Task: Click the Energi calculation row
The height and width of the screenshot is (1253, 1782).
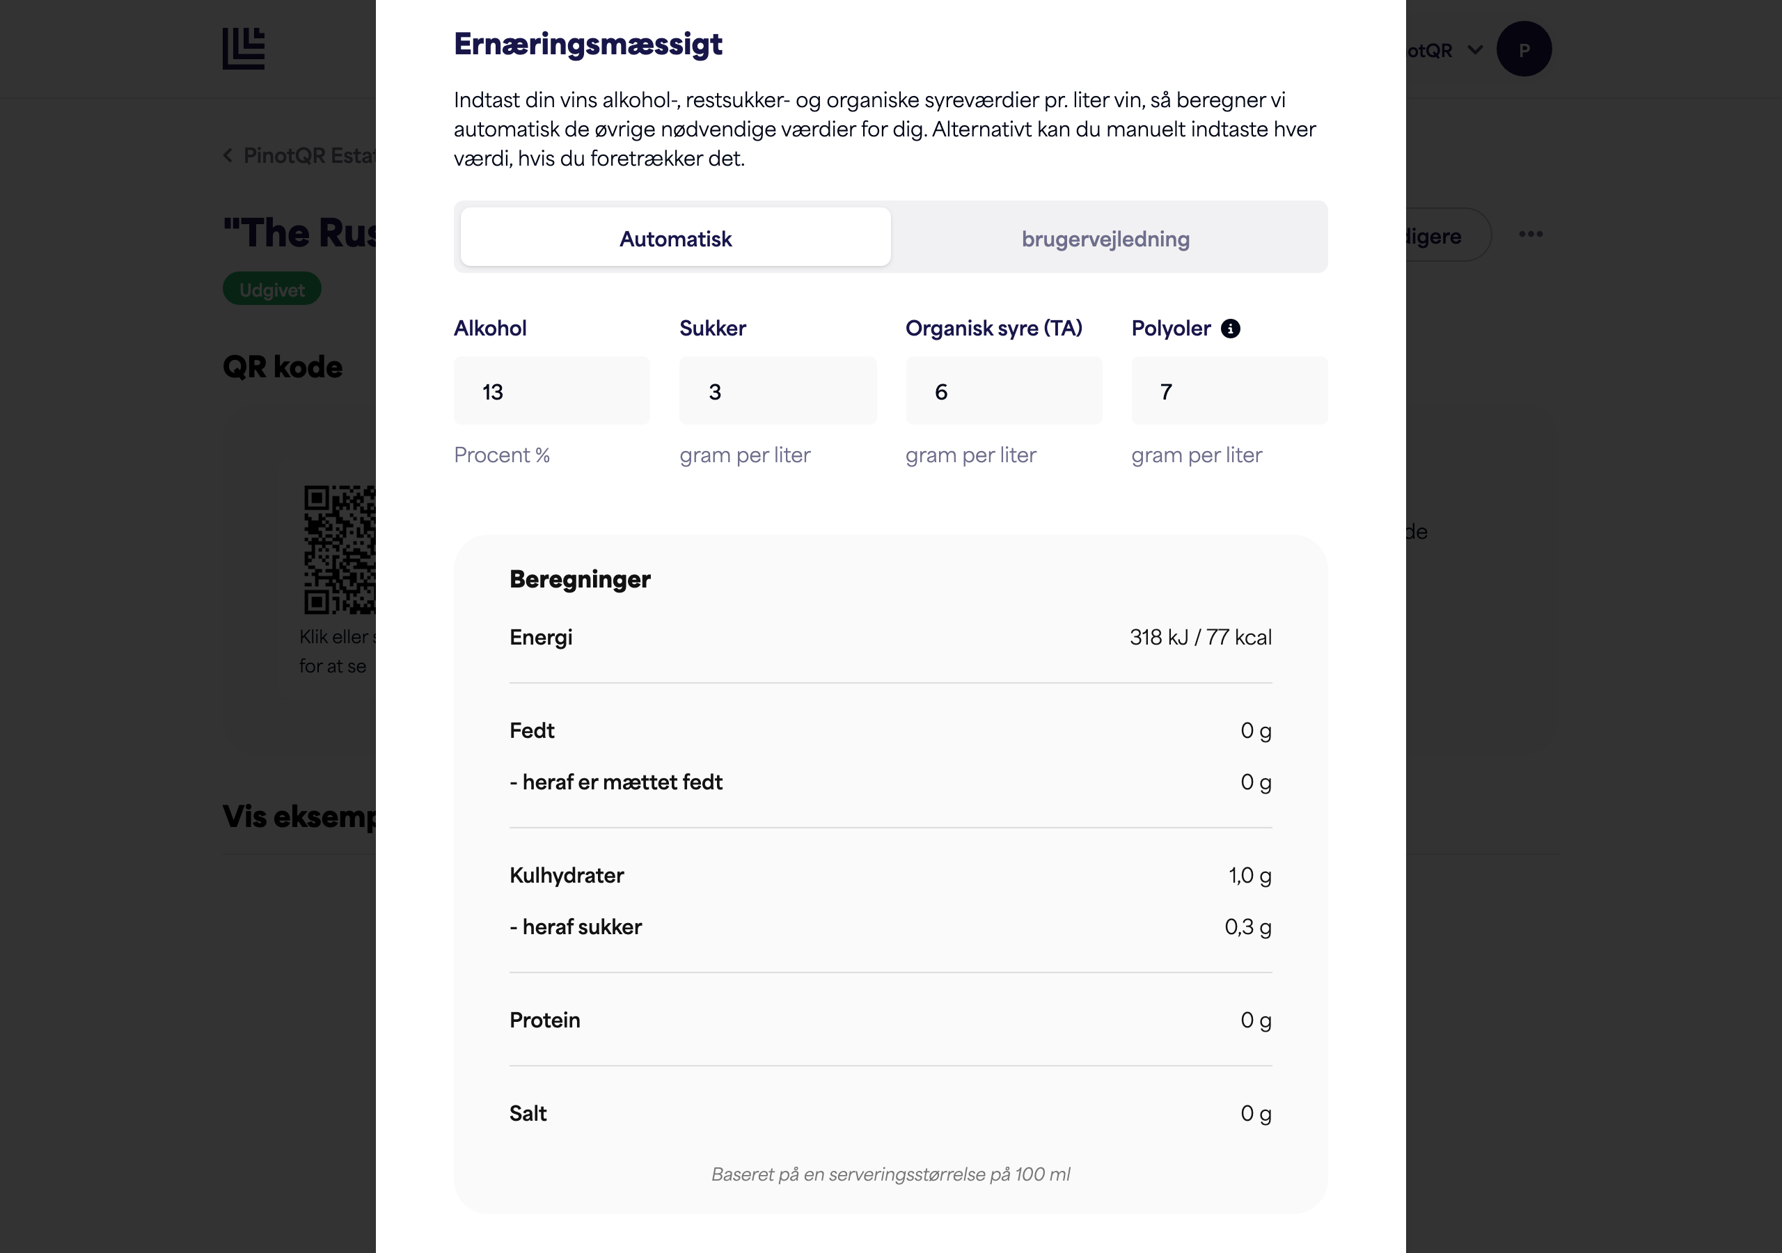Action: pyautogui.click(x=891, y=638)
